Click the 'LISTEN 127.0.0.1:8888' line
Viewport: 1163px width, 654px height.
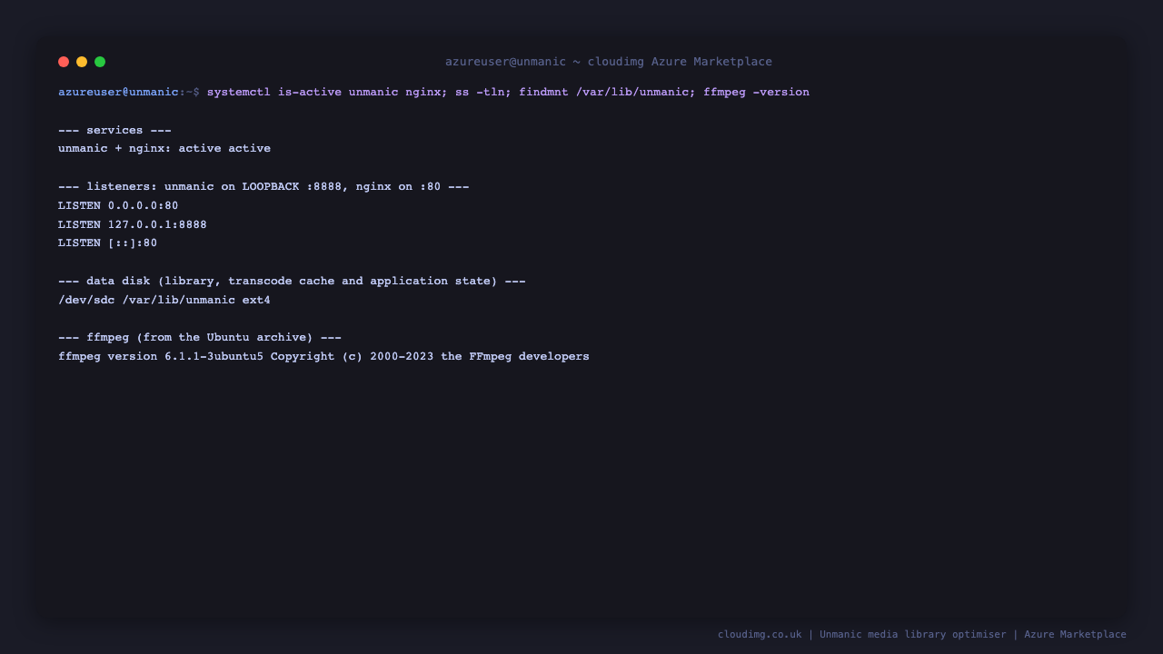(133, 224)
